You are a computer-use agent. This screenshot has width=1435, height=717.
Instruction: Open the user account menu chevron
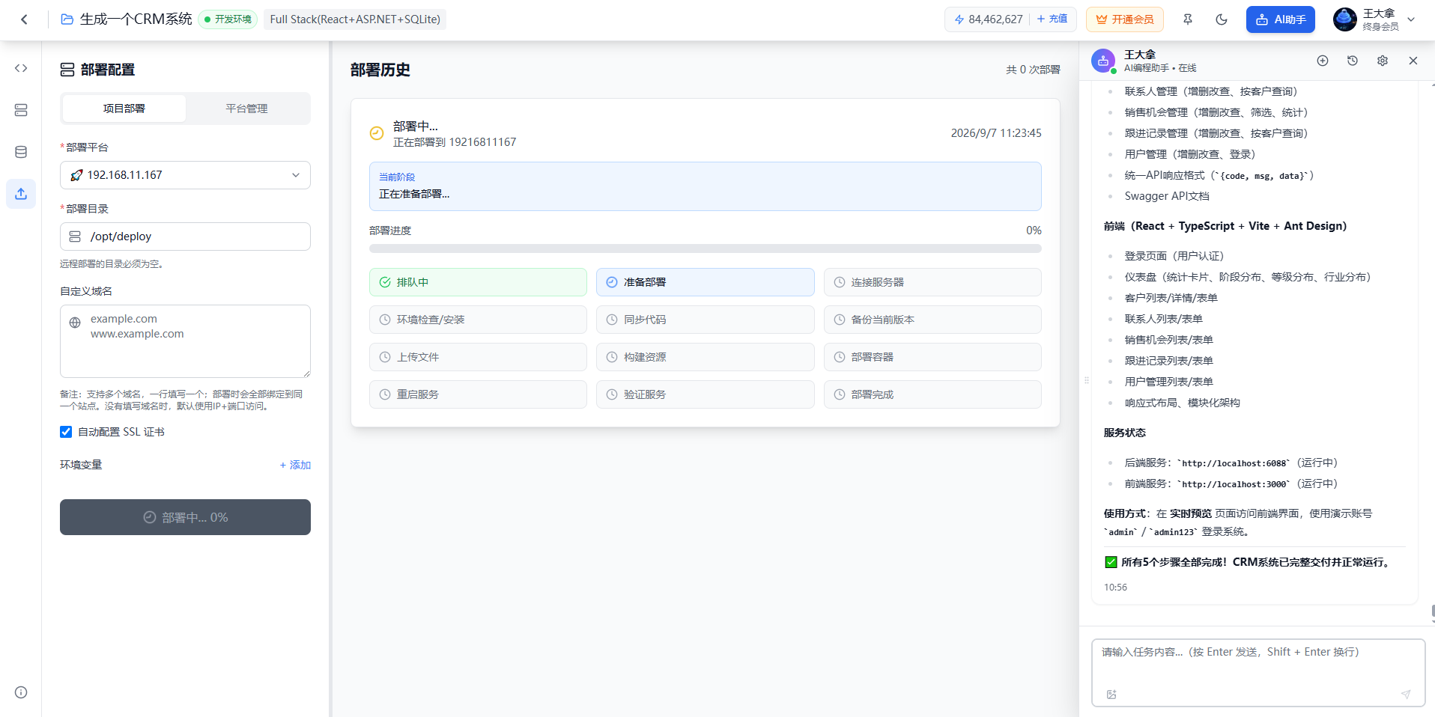tap(1411, 19)
